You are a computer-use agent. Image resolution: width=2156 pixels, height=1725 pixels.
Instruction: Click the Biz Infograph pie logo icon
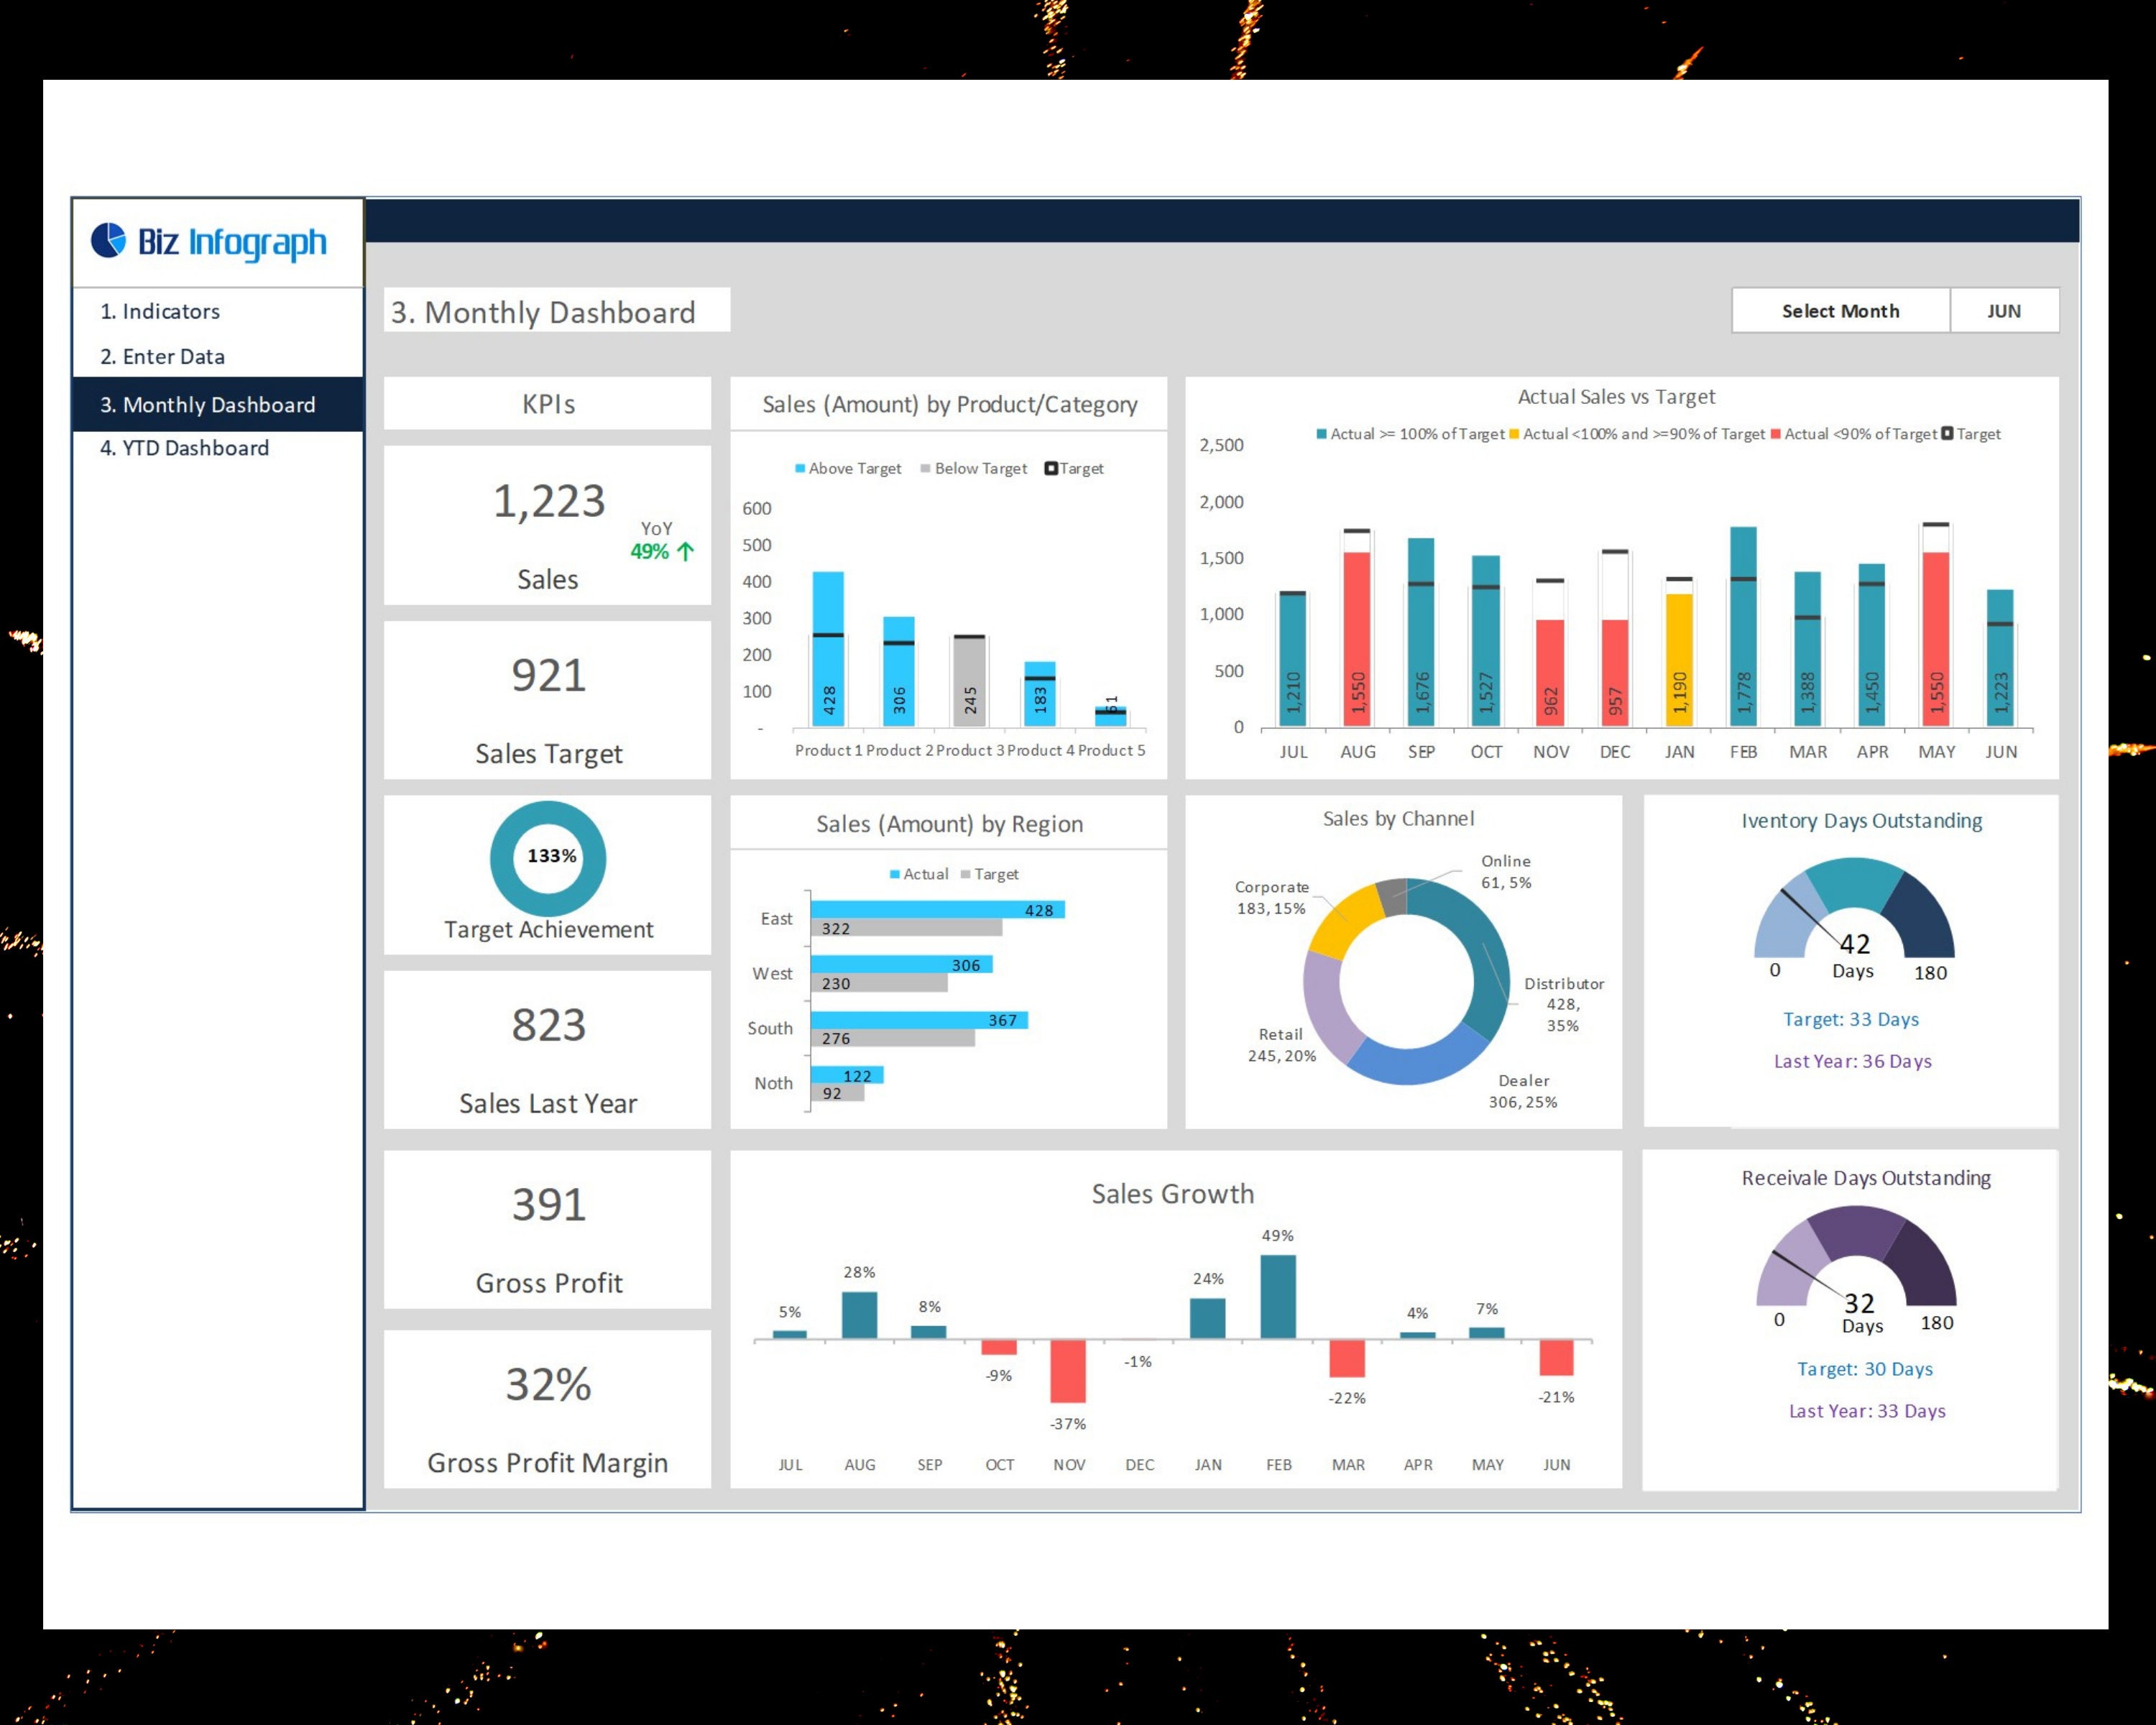tap(108, 241)
